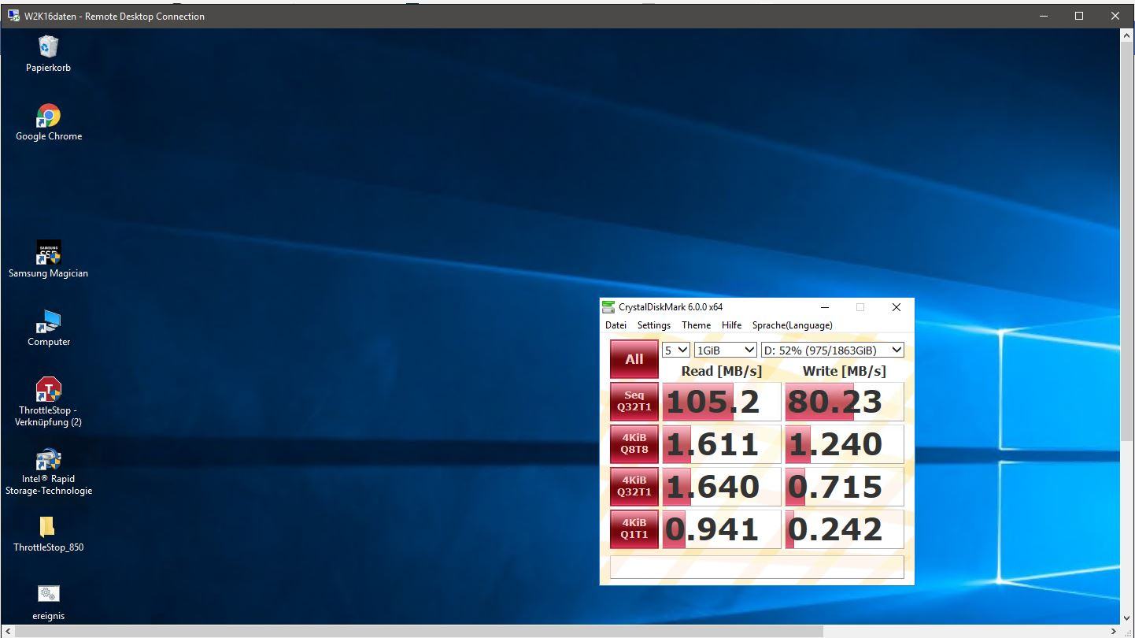Viewport: 1135px width, 638px height.
Task: Close the CrystalDiskMark window
Action: (896, 307)
